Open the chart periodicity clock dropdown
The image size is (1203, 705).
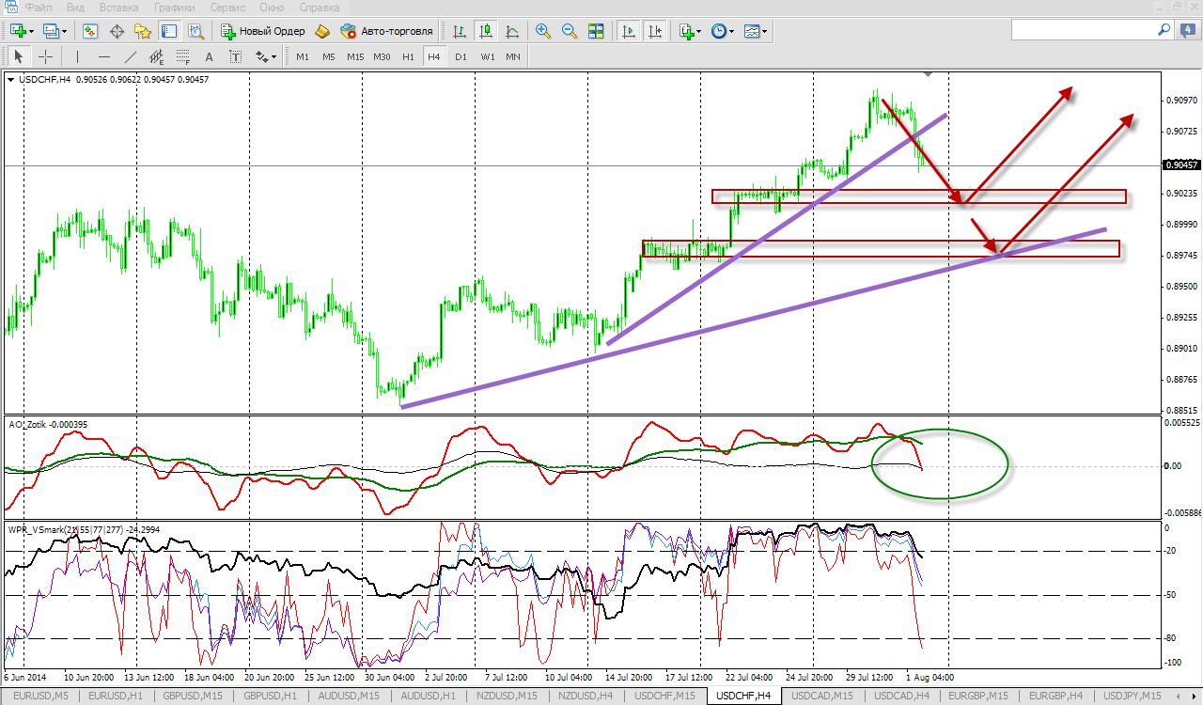(732, 31)
